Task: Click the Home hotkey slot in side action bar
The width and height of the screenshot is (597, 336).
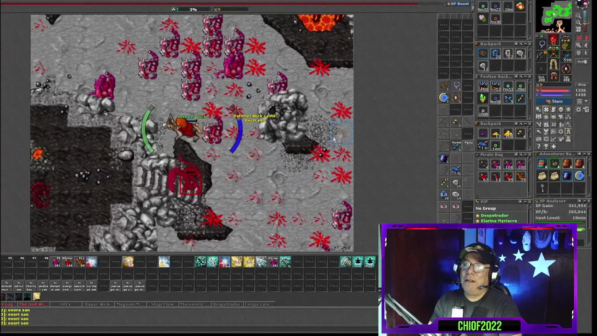Action: tap(456, 145)
